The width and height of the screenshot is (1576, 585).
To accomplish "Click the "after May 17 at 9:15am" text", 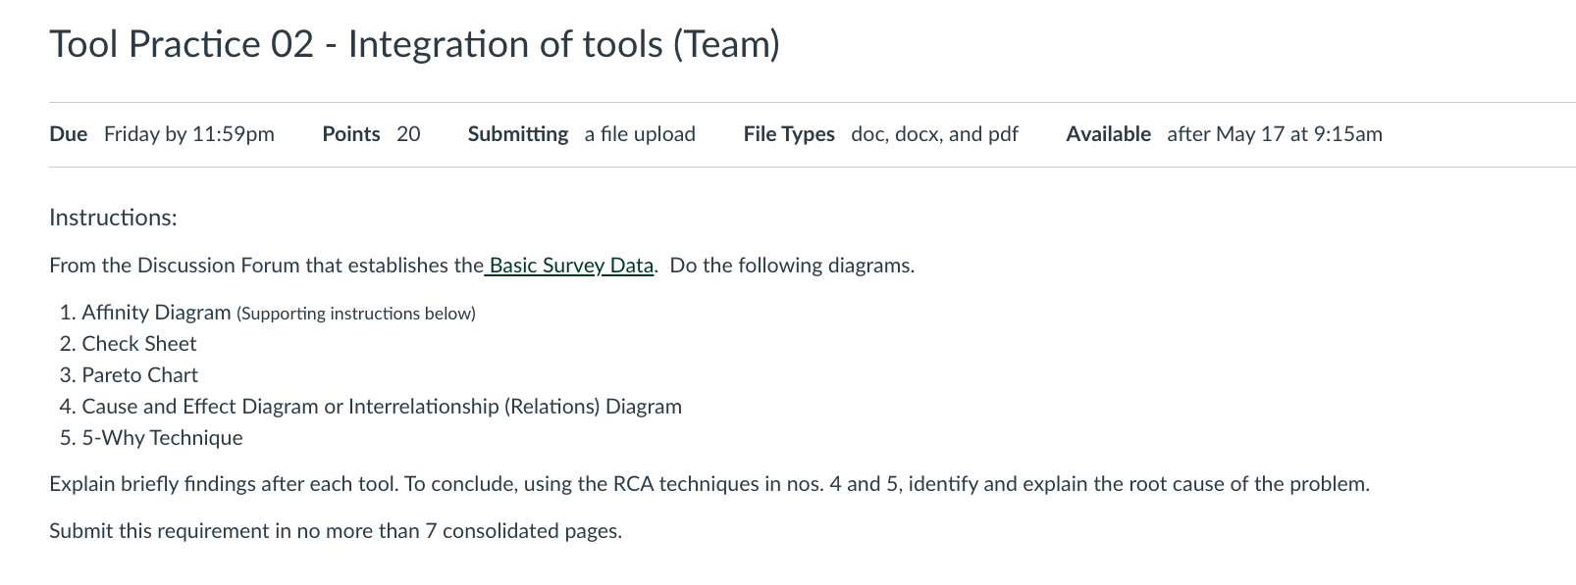I will [1274, 134].
